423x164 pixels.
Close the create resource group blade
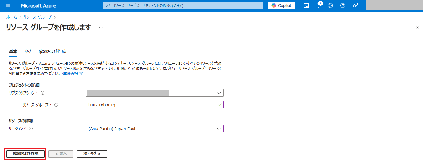click(x=417, y=27)
